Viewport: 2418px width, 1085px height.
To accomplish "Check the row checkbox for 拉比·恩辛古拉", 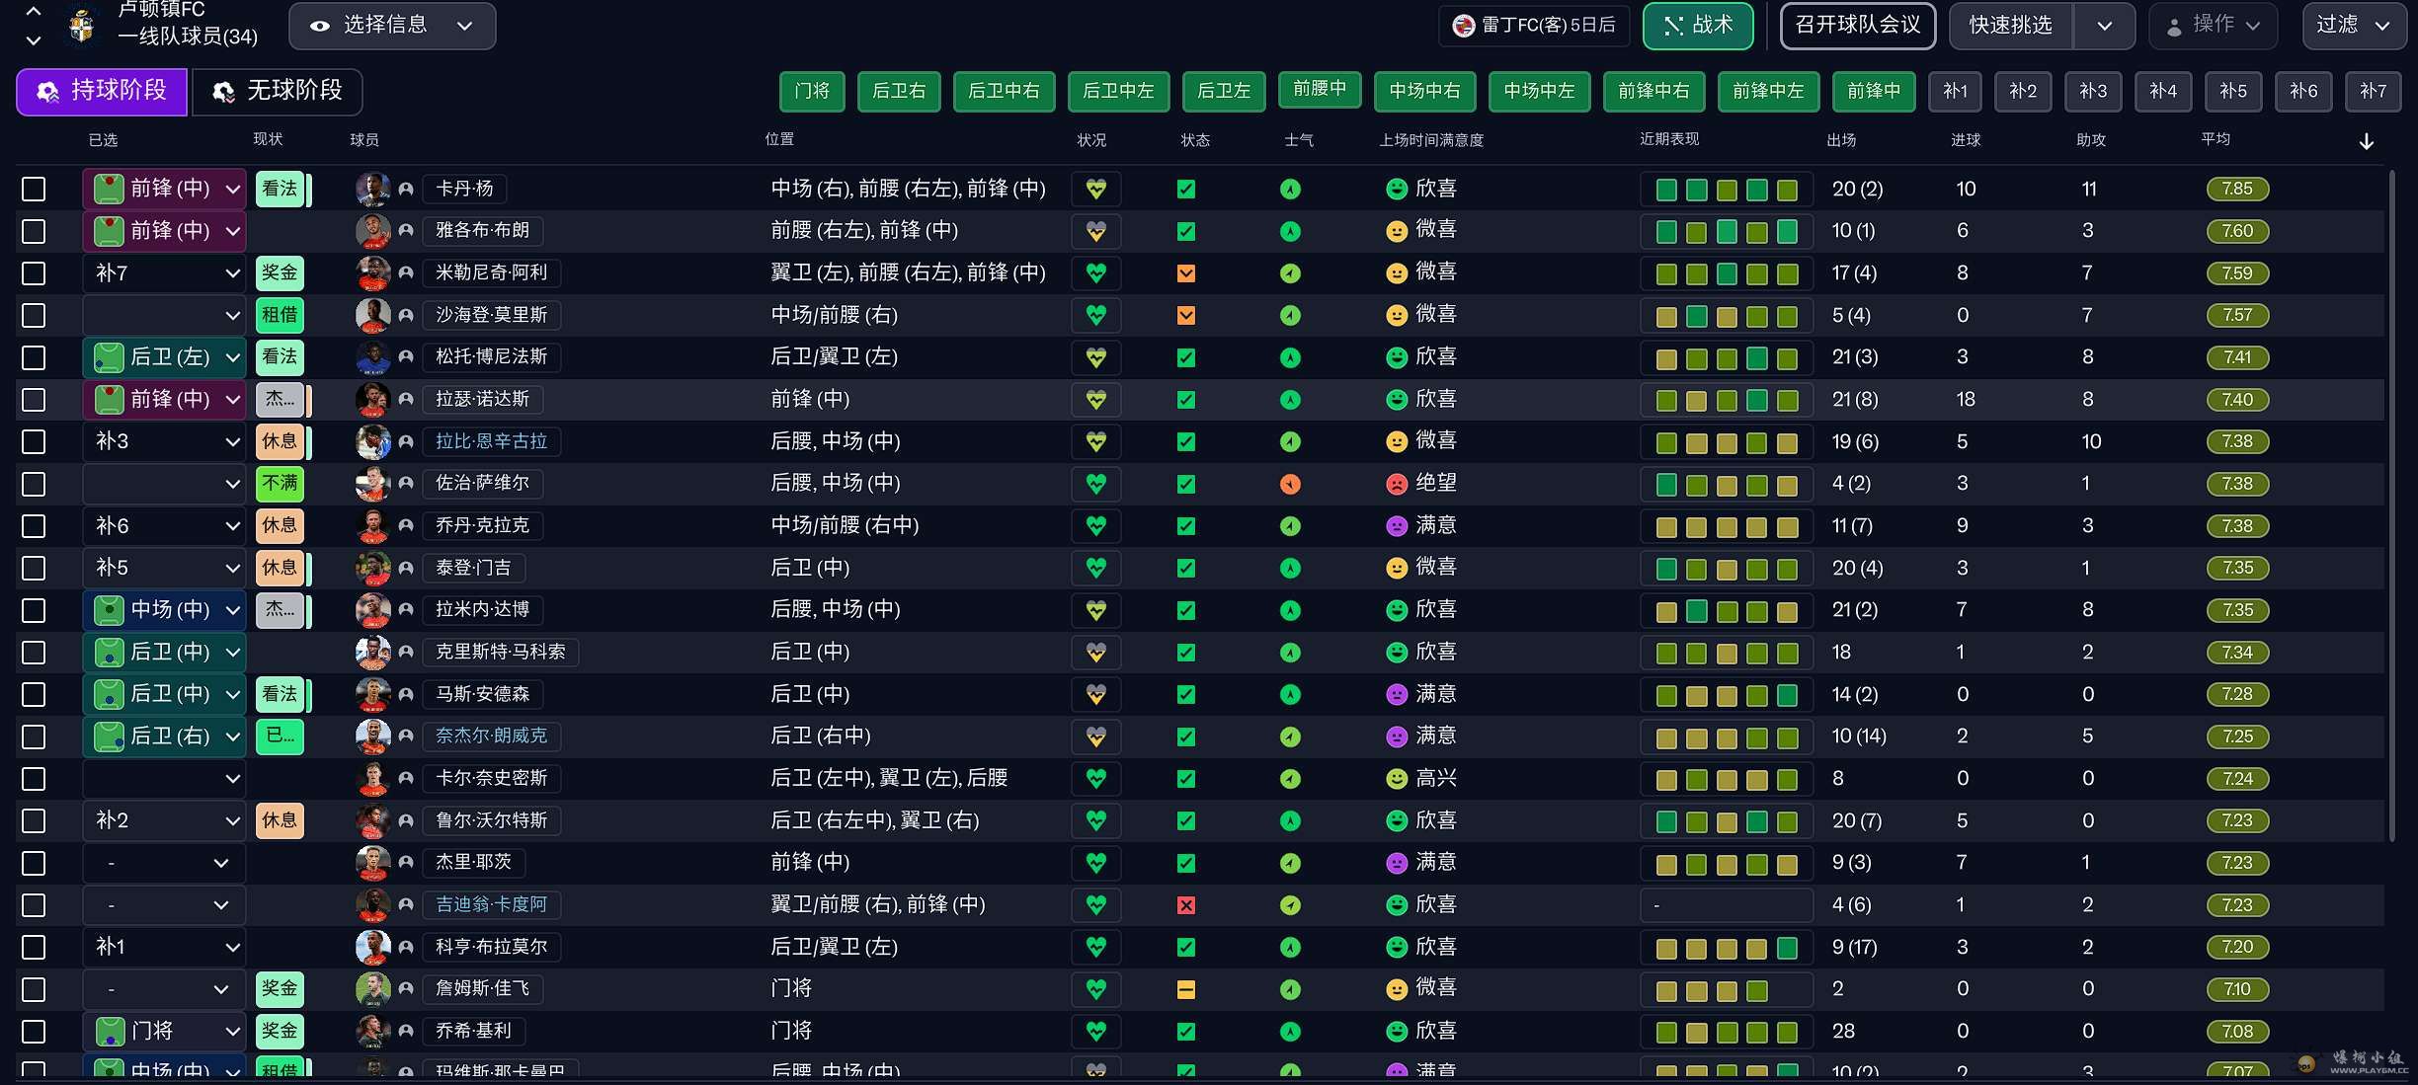I will [33, 441].
